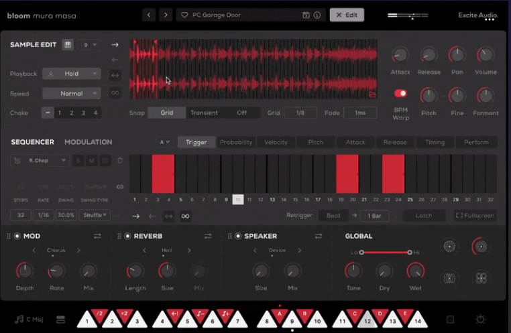The width and height of the screenshot is (511, 333).
Task: Open pattern A dropdown
Action: [164, 142]
